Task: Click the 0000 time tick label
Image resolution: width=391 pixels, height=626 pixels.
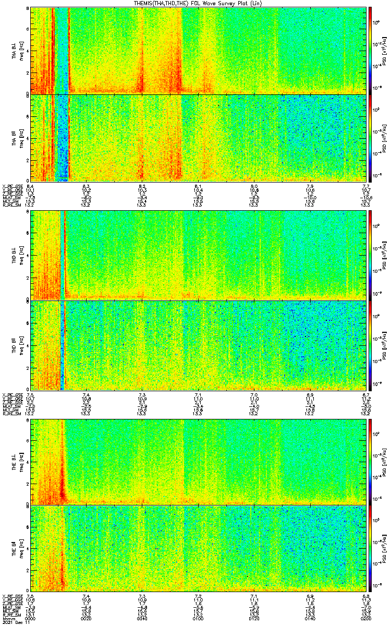Action: [30, 618]
